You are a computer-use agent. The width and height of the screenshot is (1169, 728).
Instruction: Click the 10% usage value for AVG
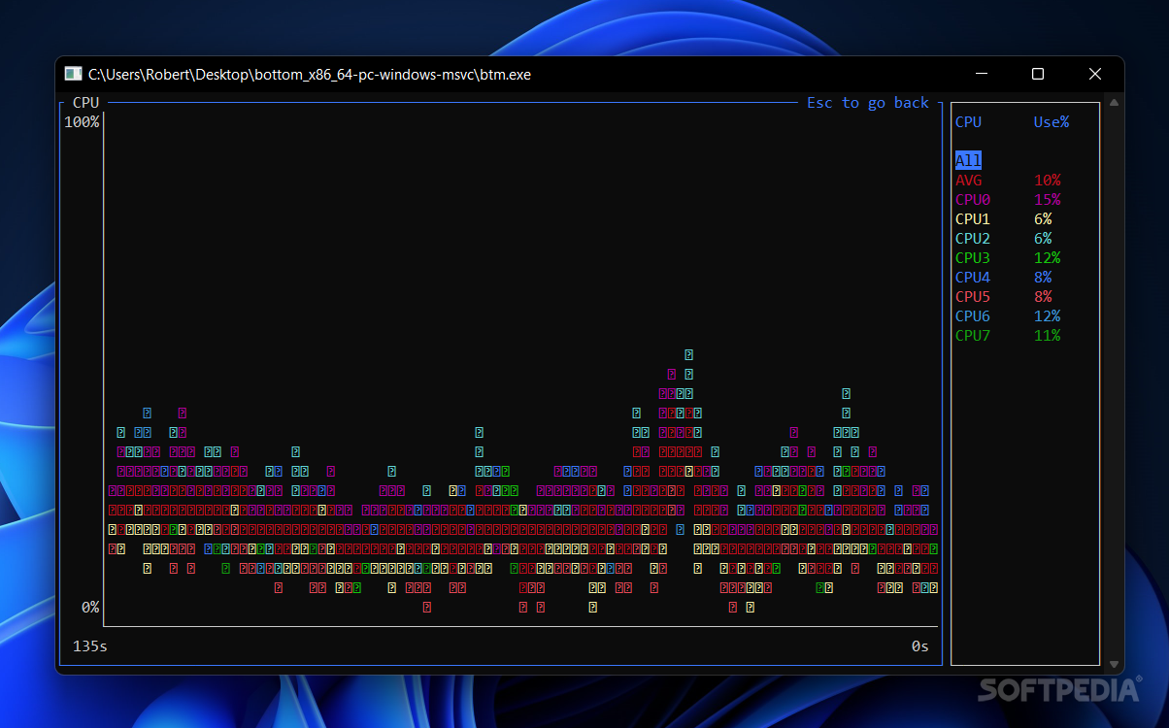1048,181
